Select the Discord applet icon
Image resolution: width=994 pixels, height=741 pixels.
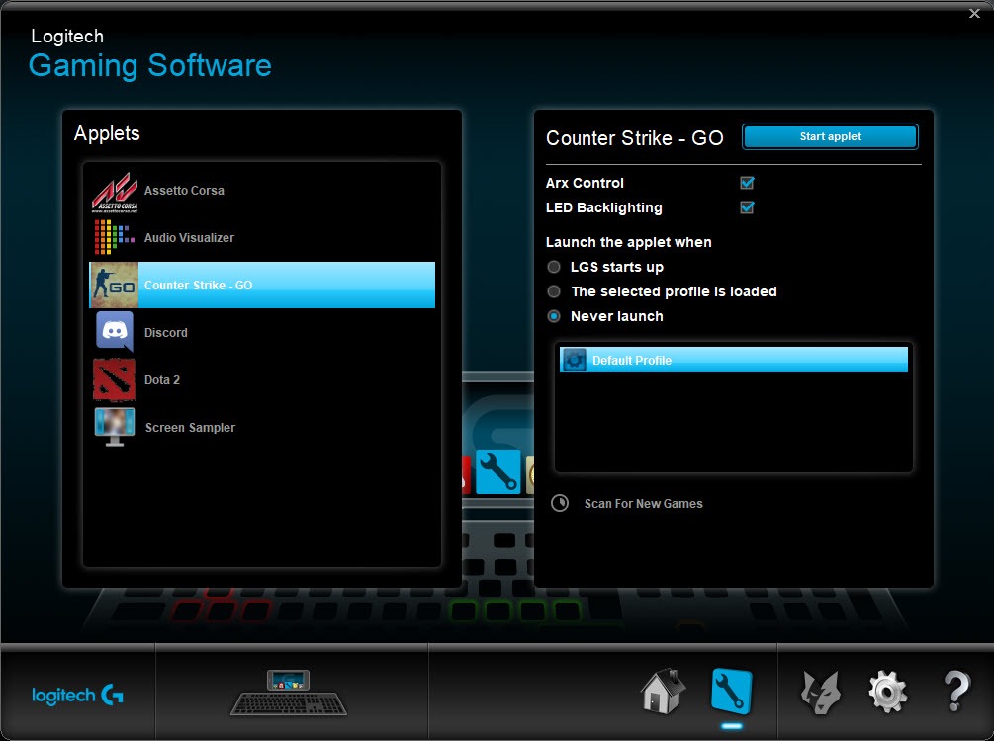[115, 331]
